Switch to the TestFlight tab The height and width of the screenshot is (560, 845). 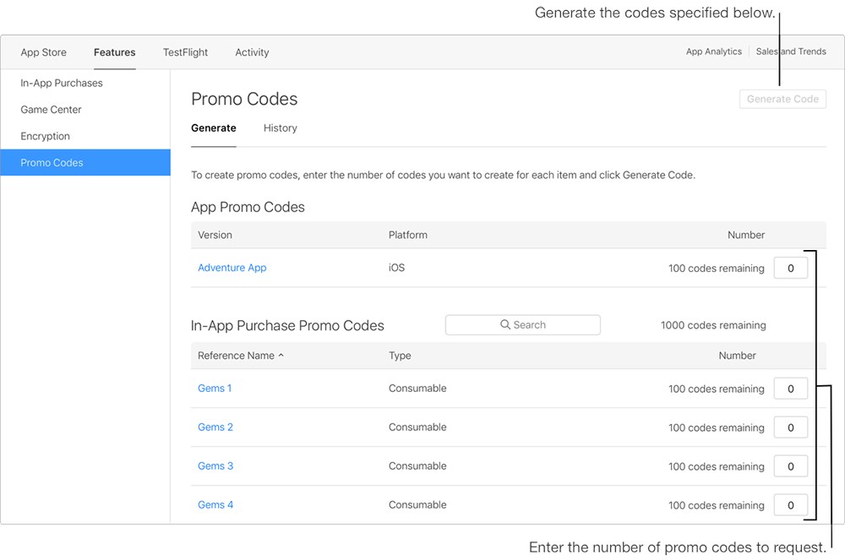185,52
